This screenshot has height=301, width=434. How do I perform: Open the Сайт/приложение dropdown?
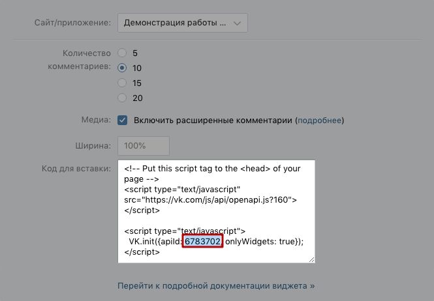(x=182, y=23)
